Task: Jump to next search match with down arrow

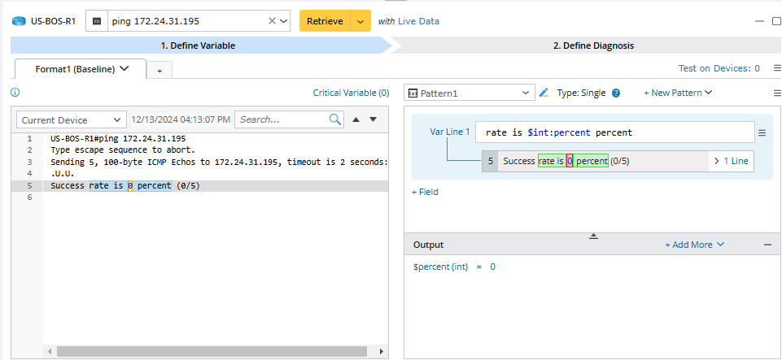Action: click(374, 119)
